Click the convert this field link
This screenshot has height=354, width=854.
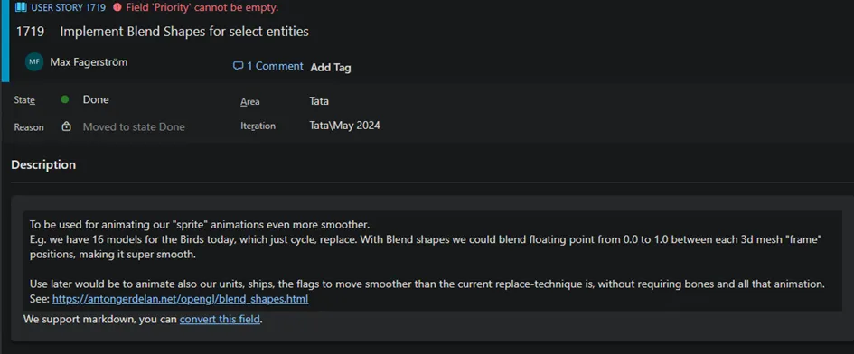pos(220,319)
